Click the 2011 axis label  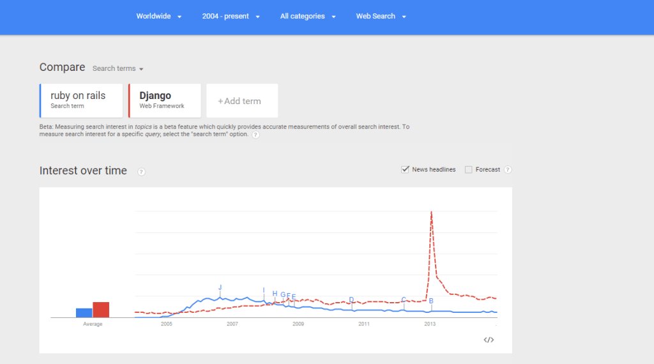[x=364, y=324]
